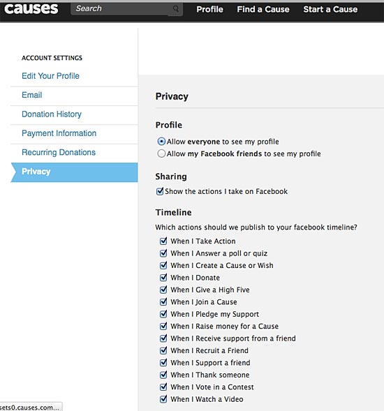Open the Email settings link
The image size is (384, 411).
click(x=31, y=95)
